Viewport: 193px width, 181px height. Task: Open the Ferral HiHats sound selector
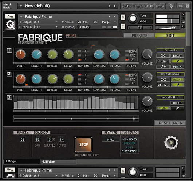coord(170,97)
